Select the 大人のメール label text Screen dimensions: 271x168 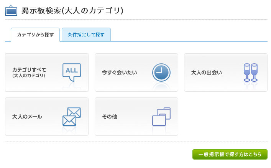27,117
